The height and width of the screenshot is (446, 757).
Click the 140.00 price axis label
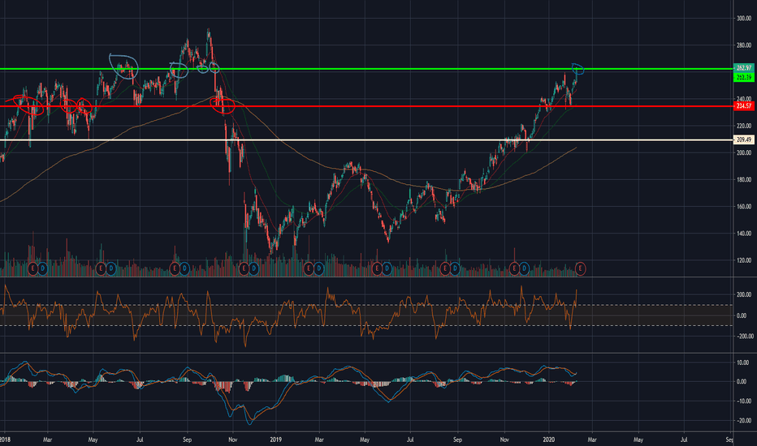[x=743, y=234]
